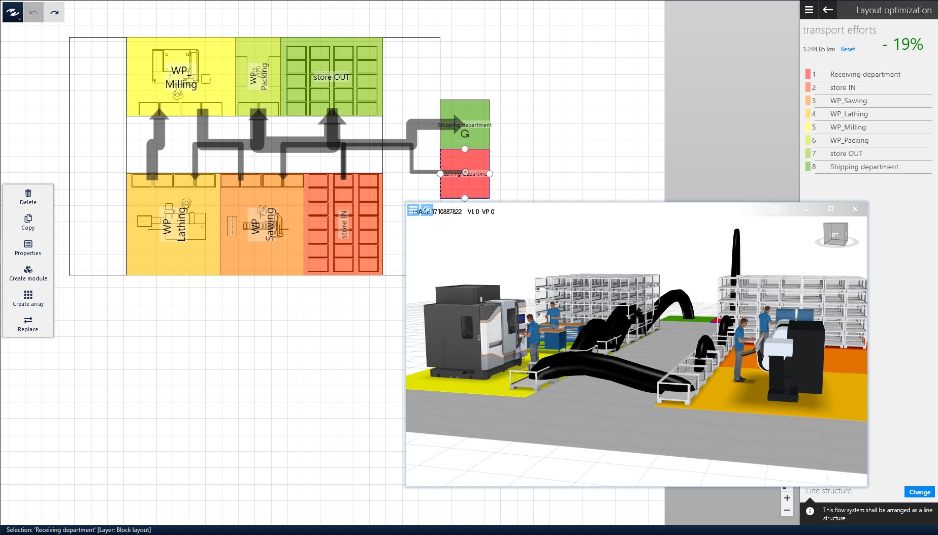The height and width of the screenshot is (535, 938).
Task: Click the red swatch beside Receiving department
Action: [807, 74]
